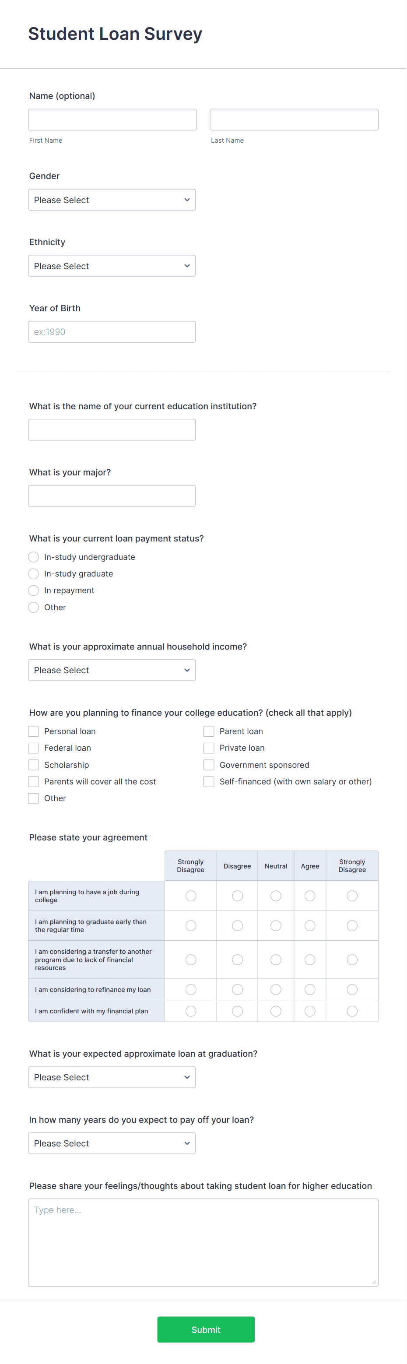The height and width of the screenshot is (1364, 407).
Task: Open the expected loan at graduation dropdown
Action: point(112,1077)
